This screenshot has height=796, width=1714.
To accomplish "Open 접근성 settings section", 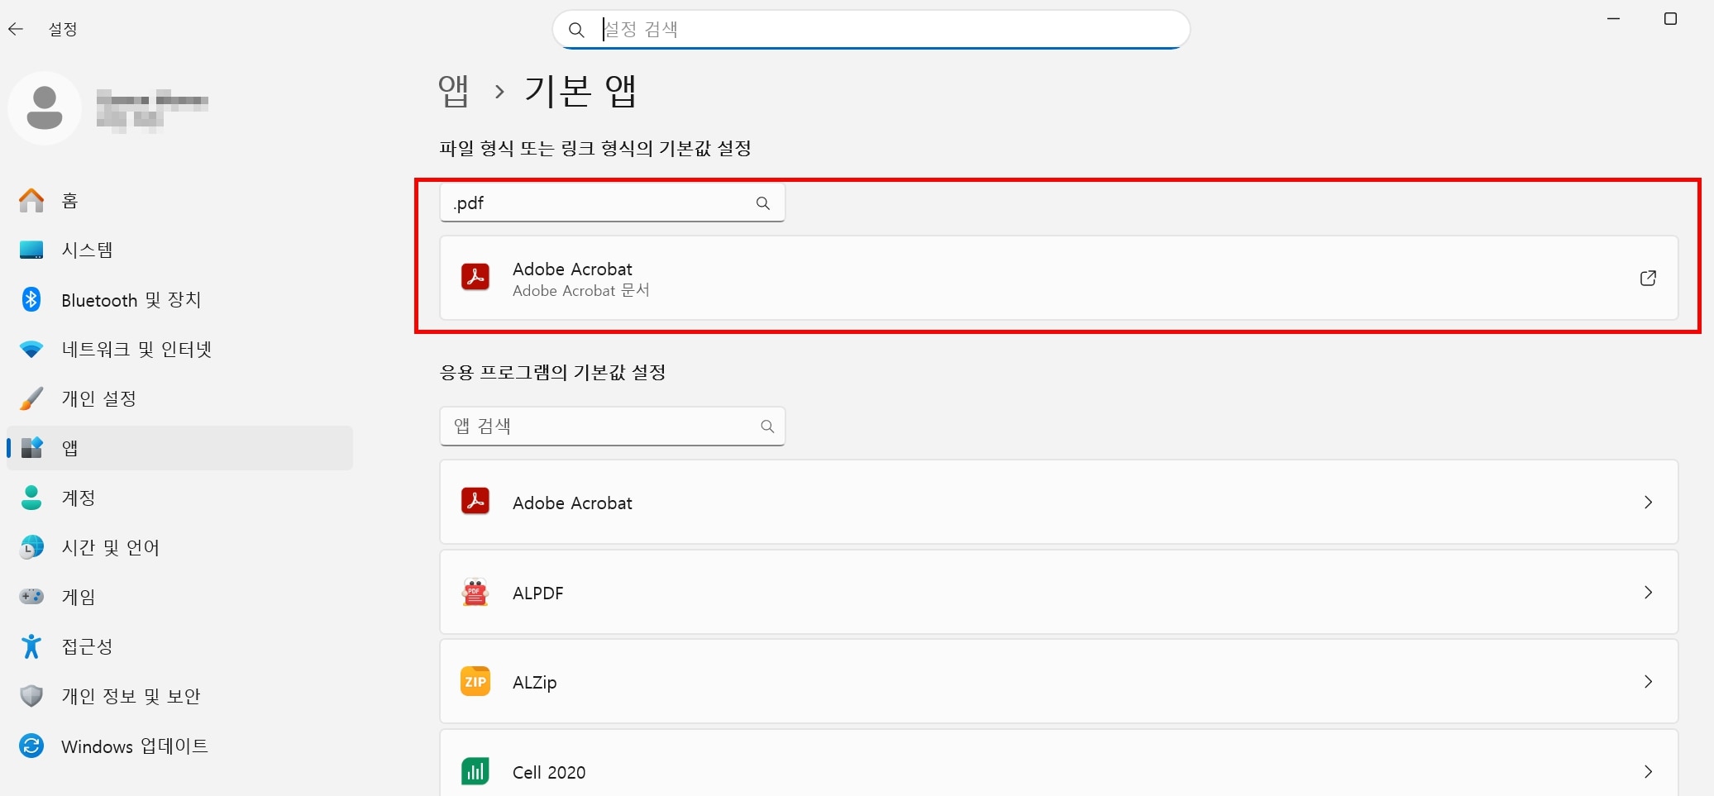I will (179, 646).
